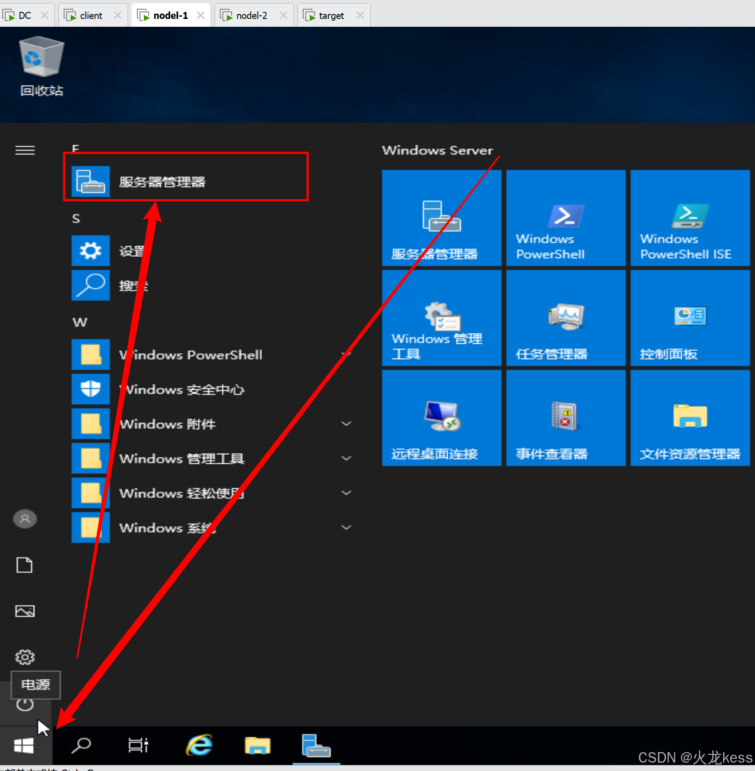Open Task View on the taskbar
This screenshot has width=755, height=771.
138,745
